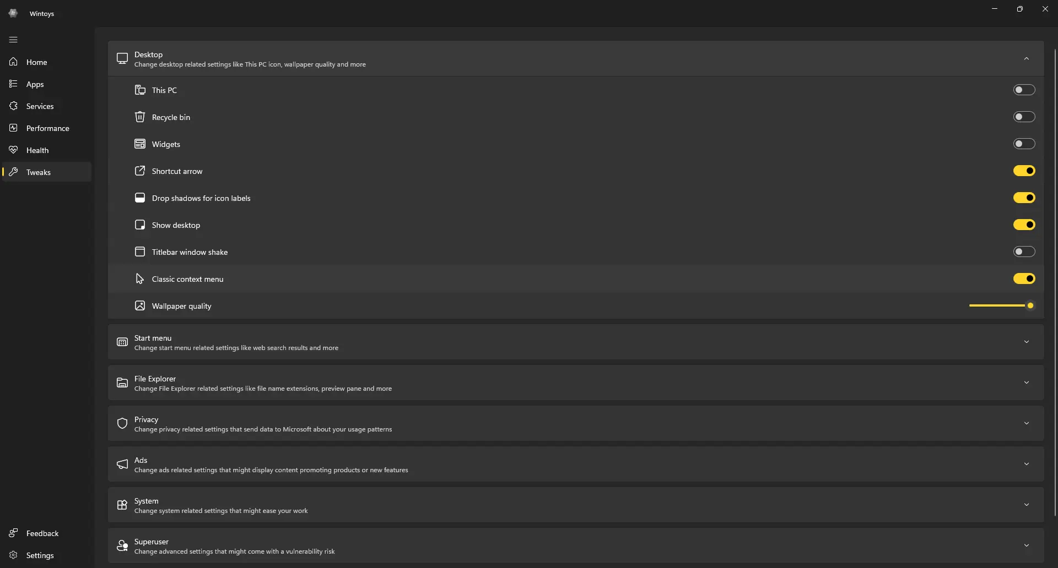This screenshot has height=568, width=1058.
Task: Click the File Explorer heading text
Action: [x=155, y=379]
